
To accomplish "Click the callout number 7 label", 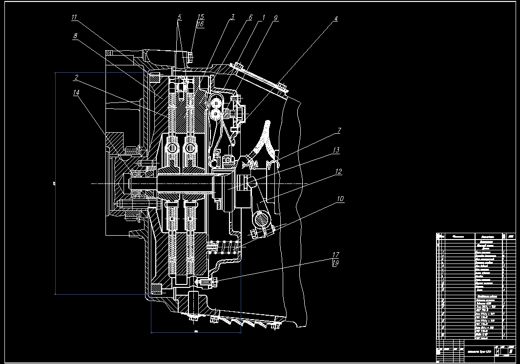I will click(338, 131).
